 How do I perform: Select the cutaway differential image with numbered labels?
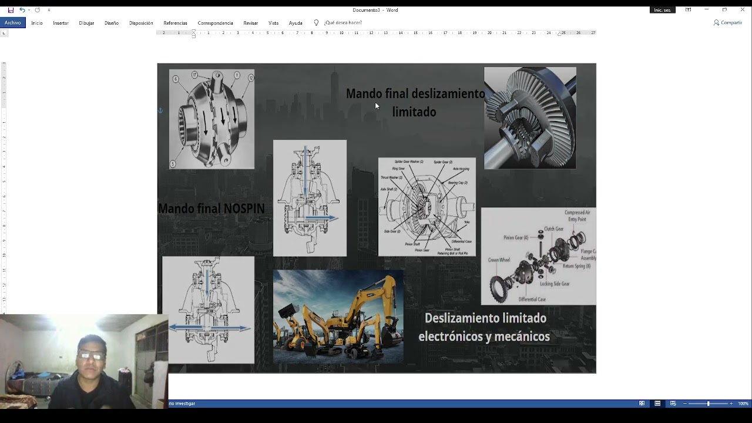tap(211, 119)
